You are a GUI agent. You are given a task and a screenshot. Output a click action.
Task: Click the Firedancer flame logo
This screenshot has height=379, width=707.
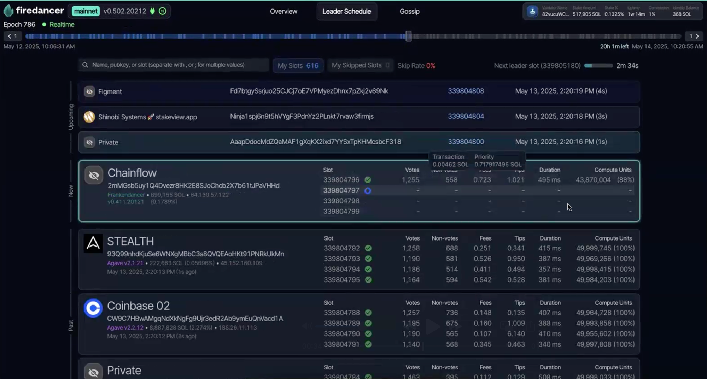coord(8,11)
